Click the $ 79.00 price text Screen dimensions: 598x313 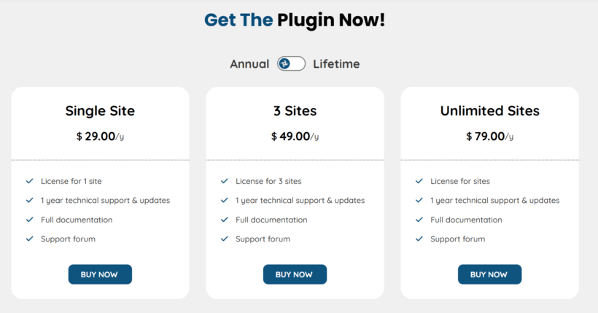[x=486, y=136]
